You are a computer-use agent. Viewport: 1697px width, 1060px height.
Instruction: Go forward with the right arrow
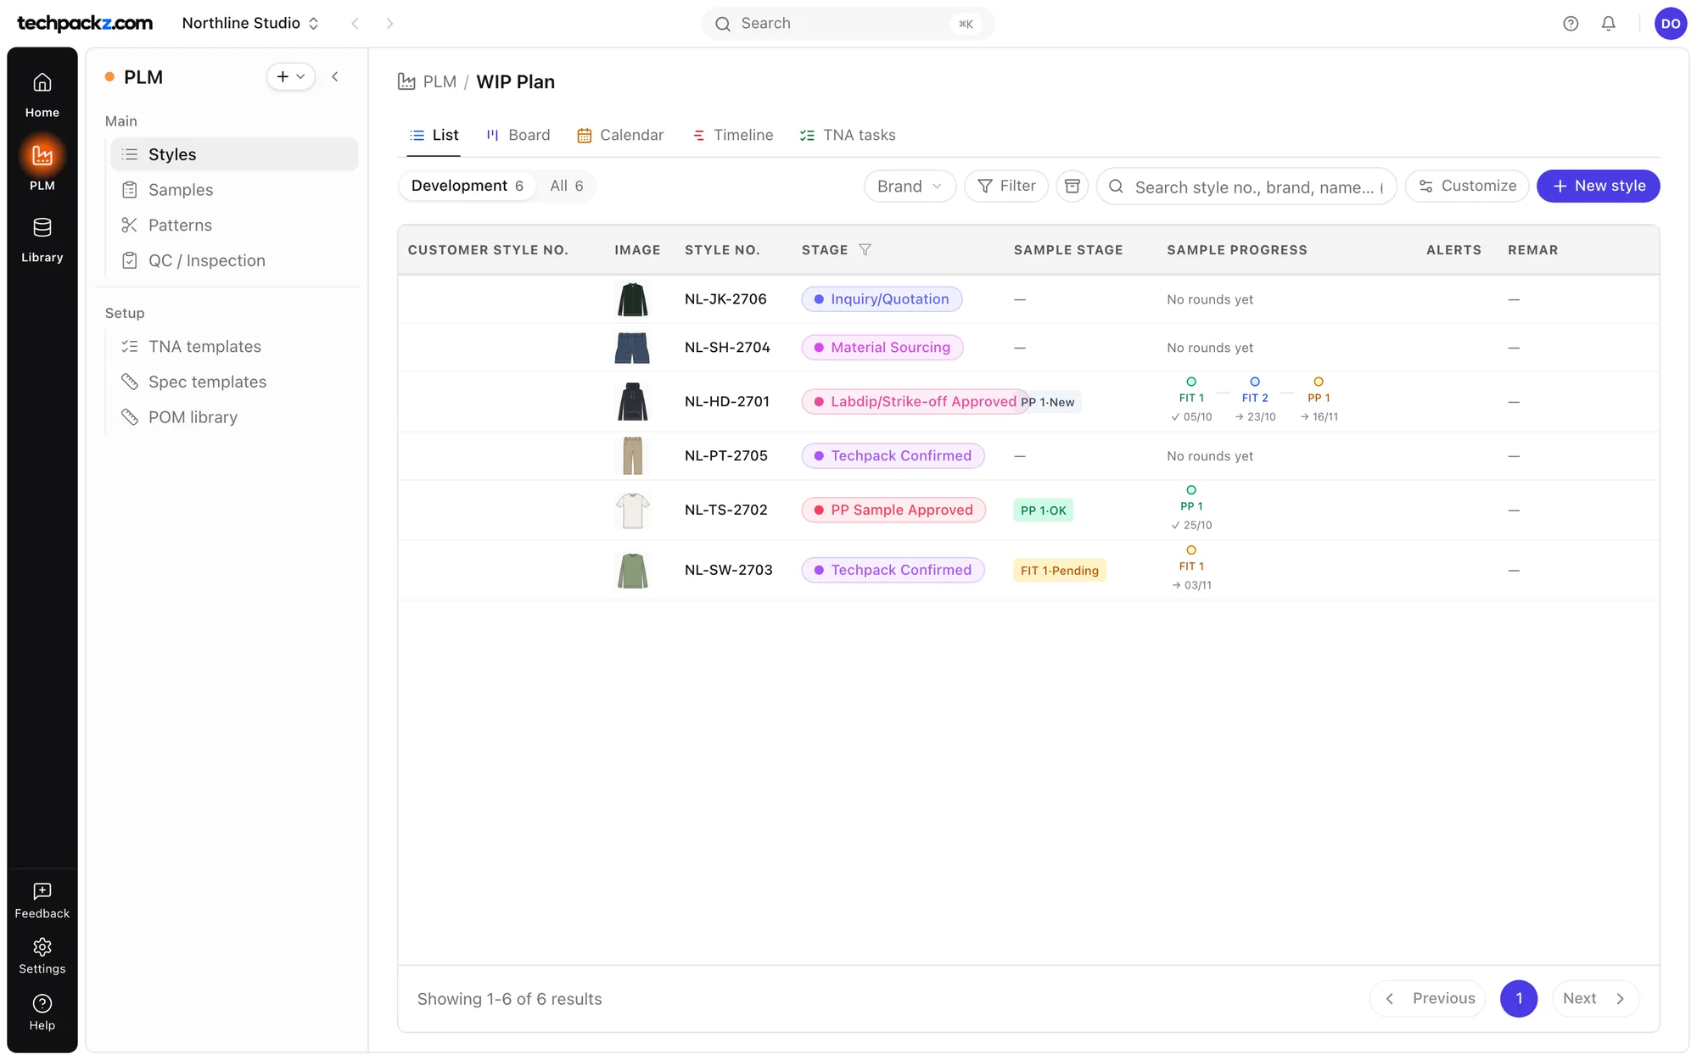(389, 24)
